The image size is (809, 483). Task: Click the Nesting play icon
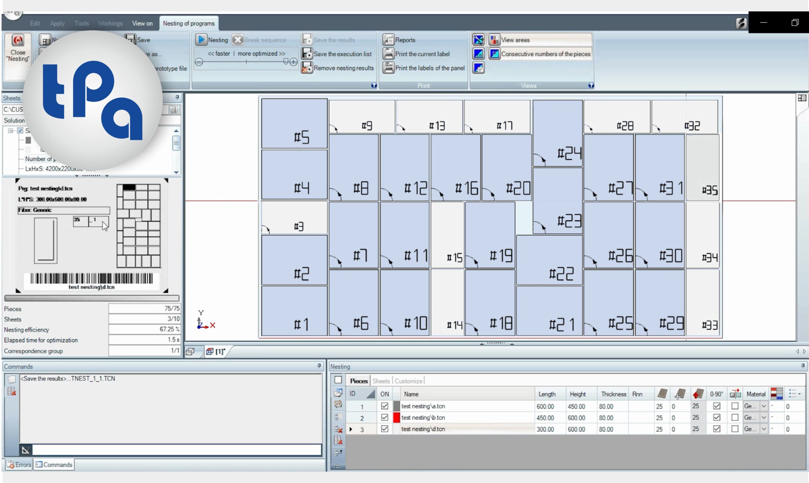coord(201,40)
